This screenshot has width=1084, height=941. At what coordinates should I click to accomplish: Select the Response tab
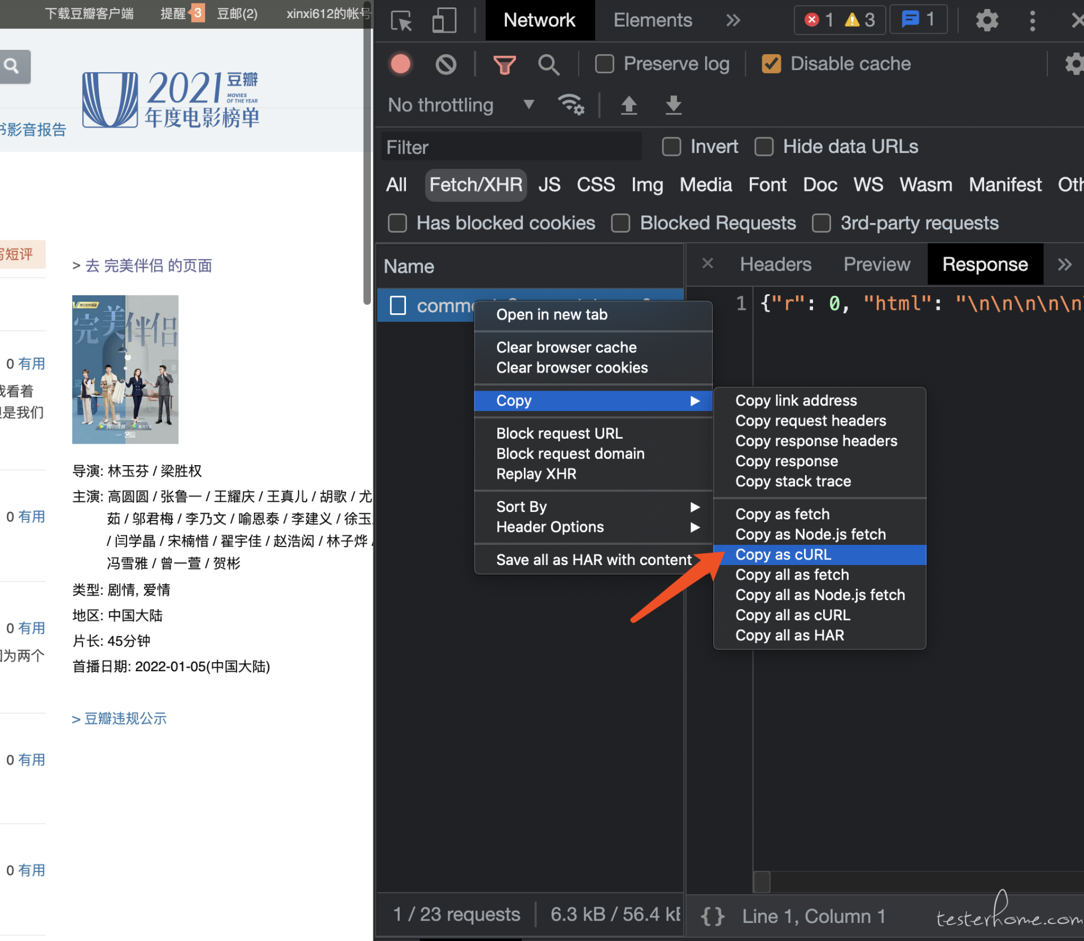click(x=985, y=264)
